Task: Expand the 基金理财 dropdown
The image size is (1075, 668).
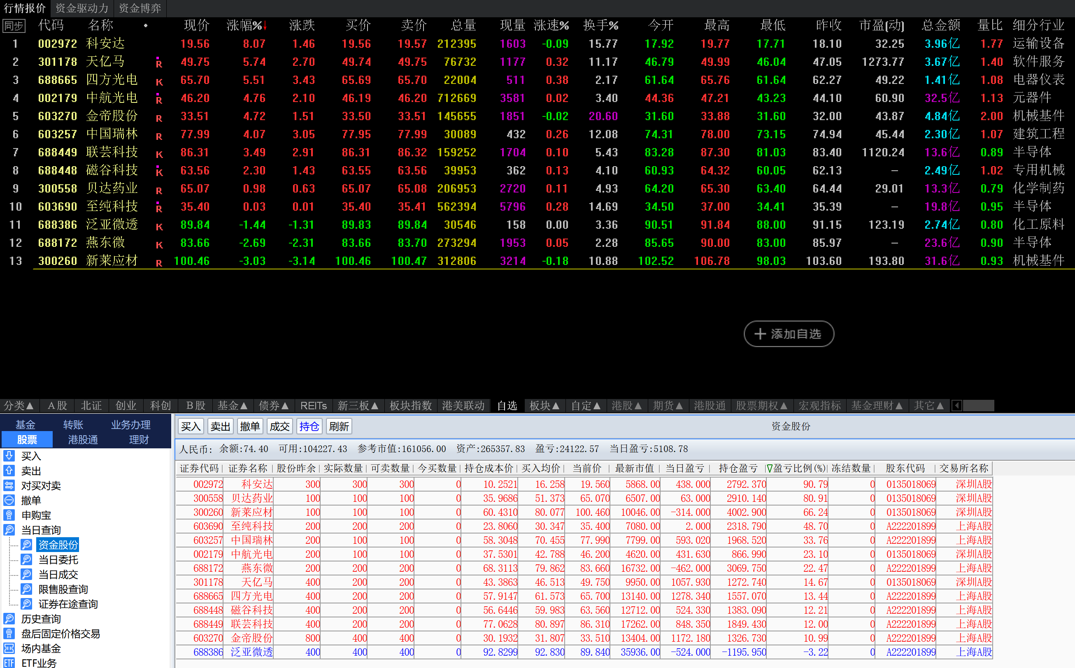Action: [x=877, y=405]
